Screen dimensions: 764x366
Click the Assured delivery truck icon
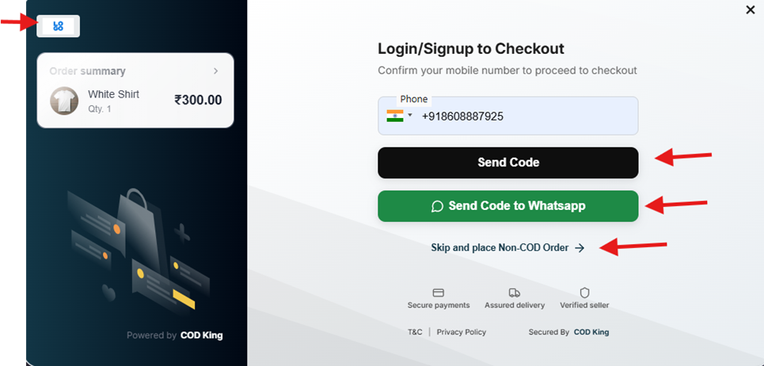coord(514,292)
